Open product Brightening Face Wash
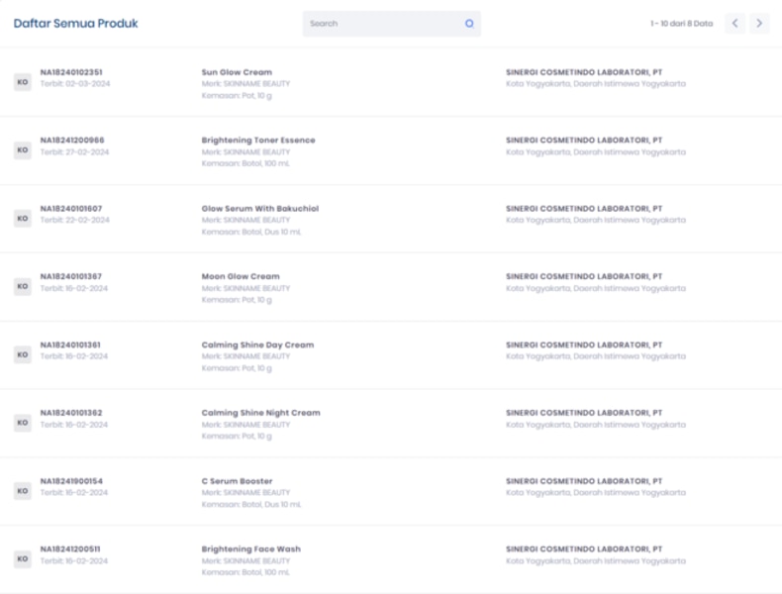The height and width of the screenshot is (594, 782). coord(250,549)
